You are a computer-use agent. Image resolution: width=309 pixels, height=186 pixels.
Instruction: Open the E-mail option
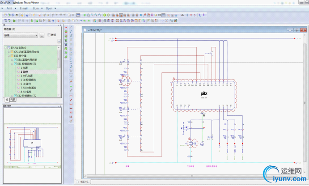click(x=24, y=8)
